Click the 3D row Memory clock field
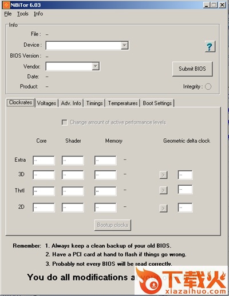This screenshot has width=229, height=296. (x=105, y=175)
